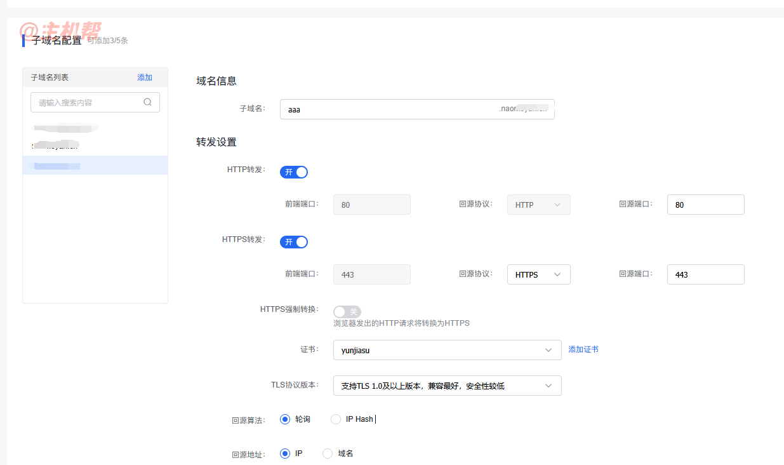Click the HTTPS 回源端口 field with 443

click(x=705, y=274)
